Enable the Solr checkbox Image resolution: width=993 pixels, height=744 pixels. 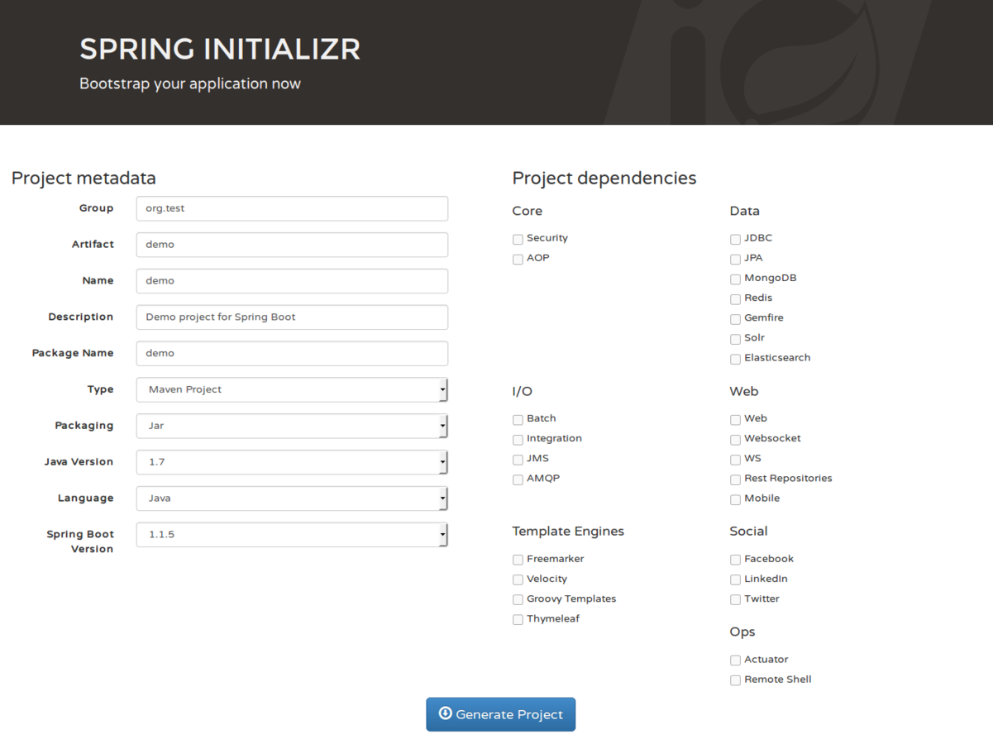(x=735, y=338)
